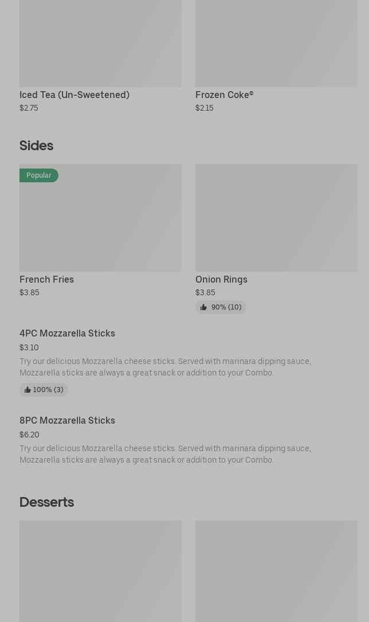Jump to the Desserts section heading

46,502
